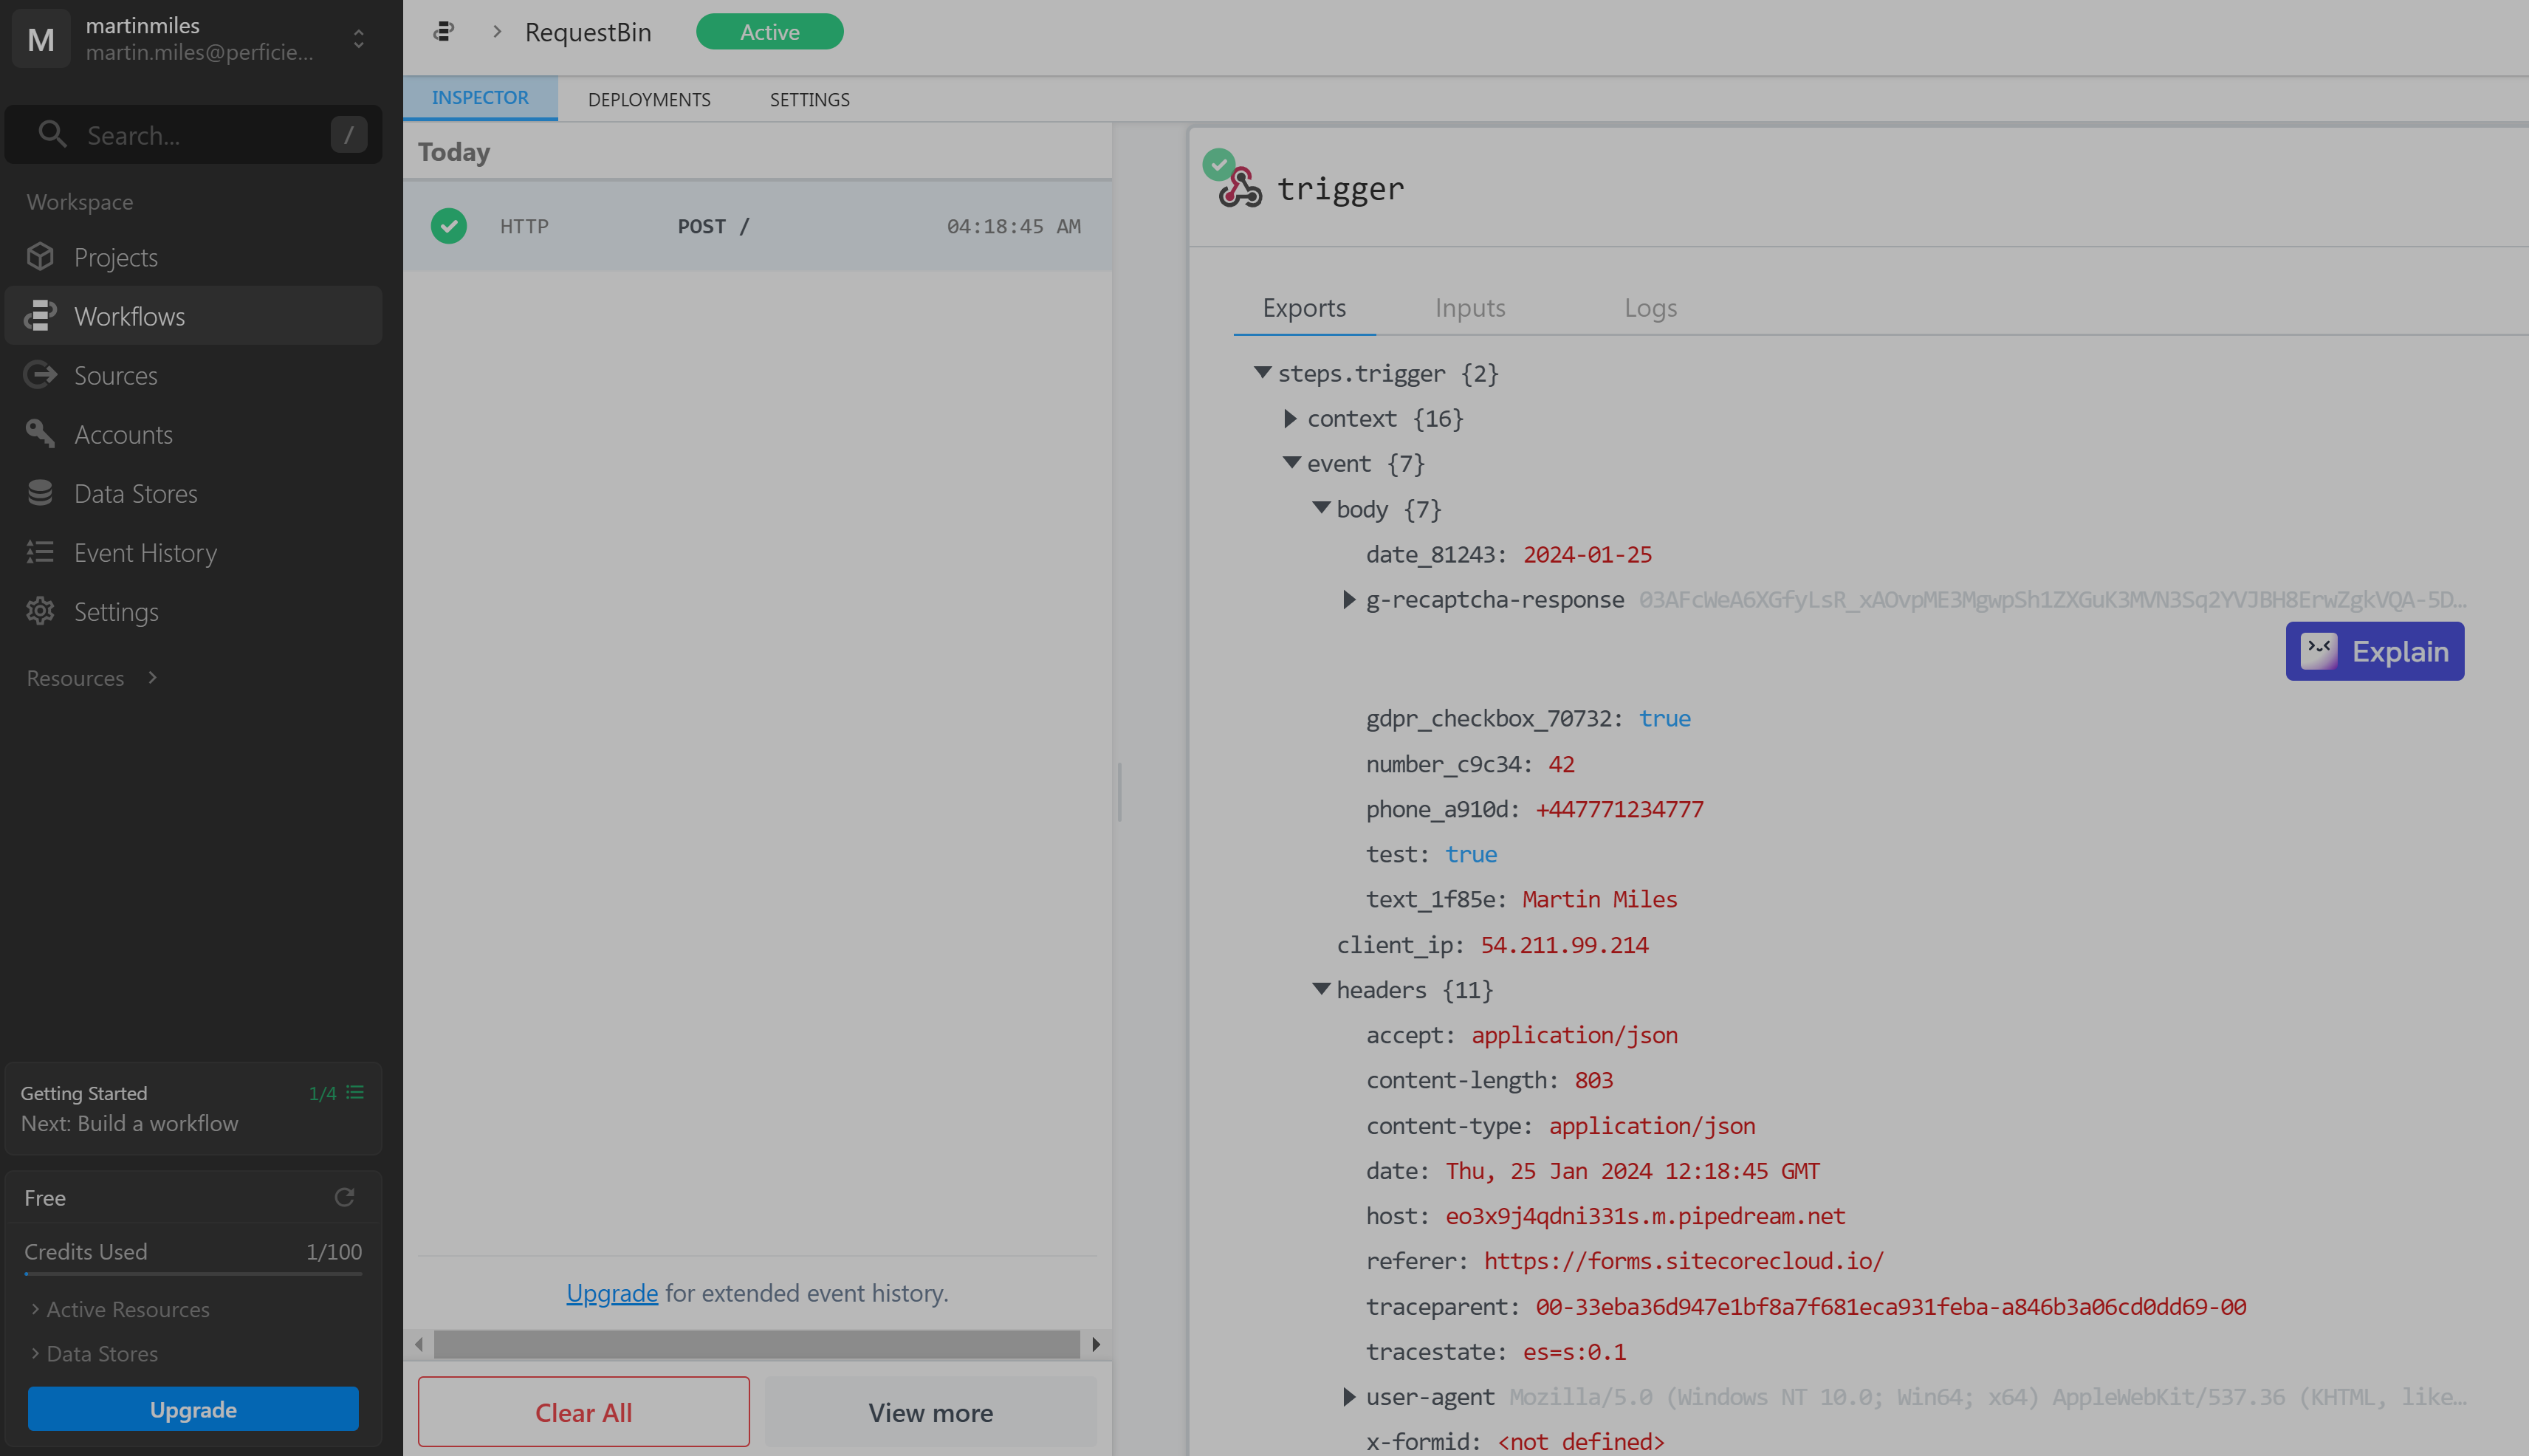The width and height of the screenshot is (2529, 1456).
Task: Click the webhook trigger icon
Action: 1240,187
